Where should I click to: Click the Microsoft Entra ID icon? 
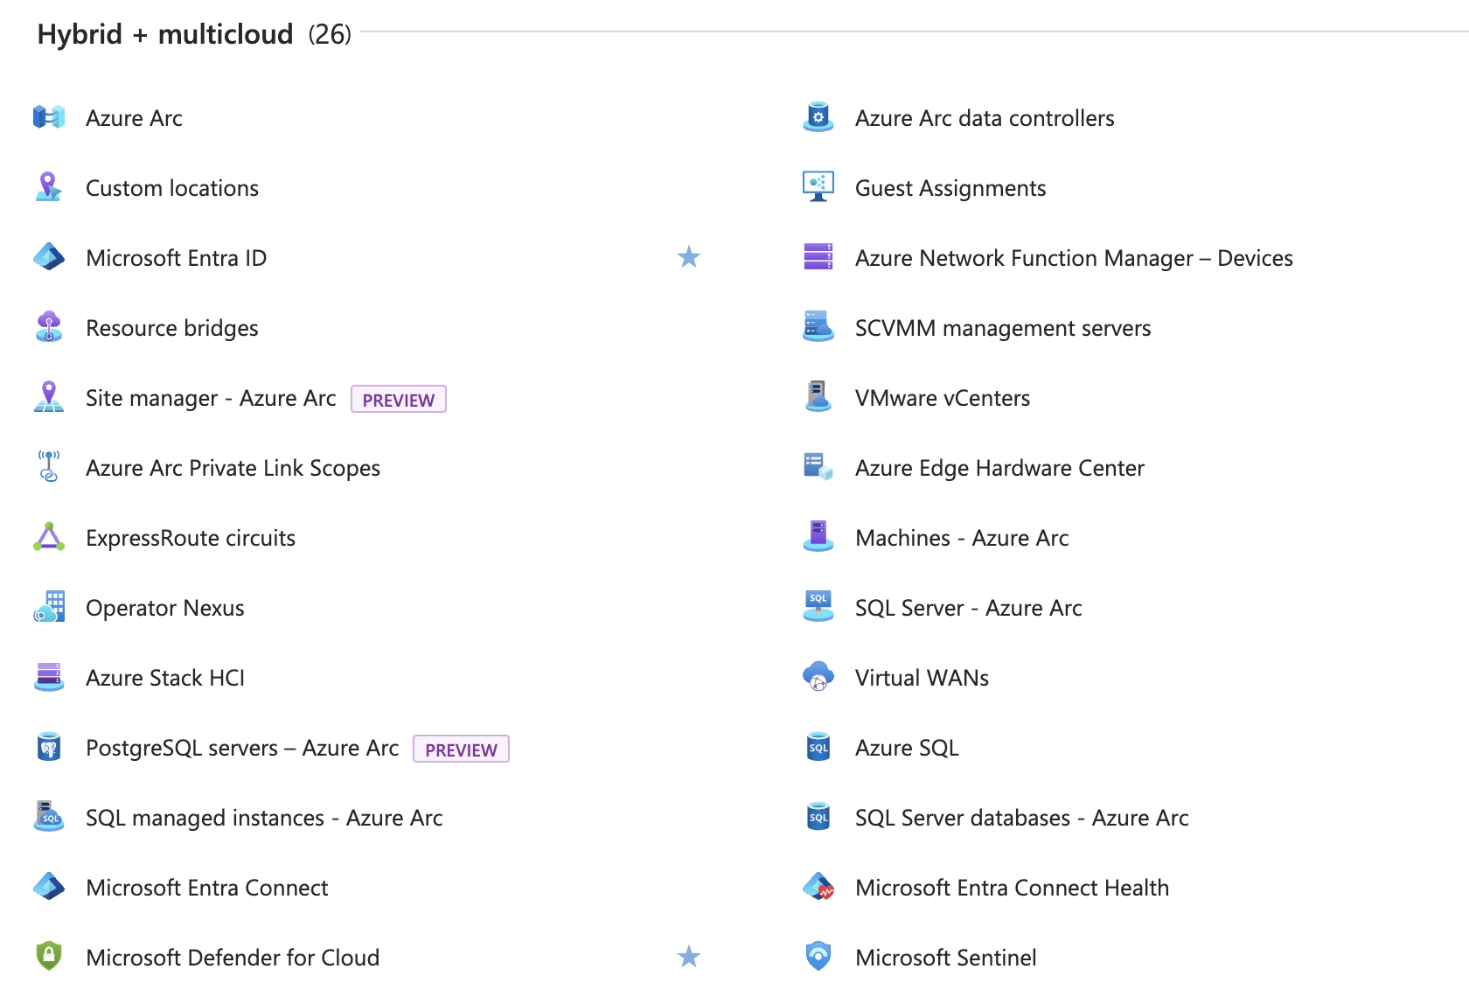point(49,257)
